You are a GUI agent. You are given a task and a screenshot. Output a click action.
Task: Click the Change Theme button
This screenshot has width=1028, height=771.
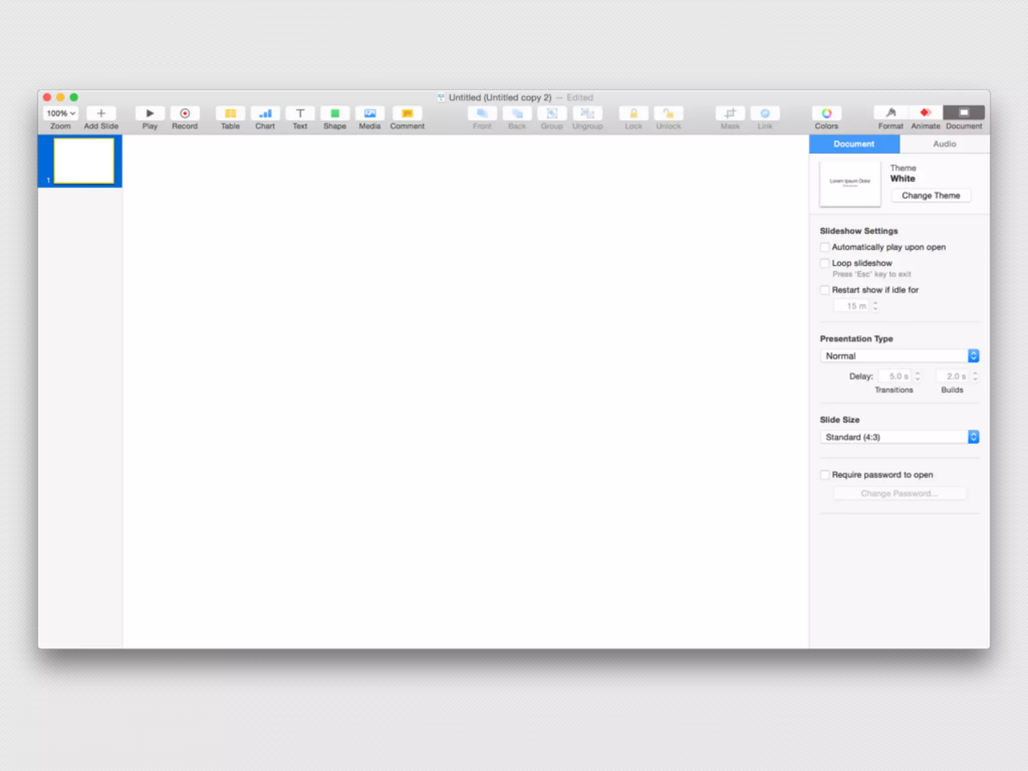[x=931, y=196]
